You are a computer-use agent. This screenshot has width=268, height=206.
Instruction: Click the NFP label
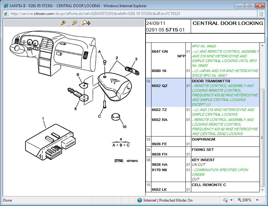tap(181, 56)
